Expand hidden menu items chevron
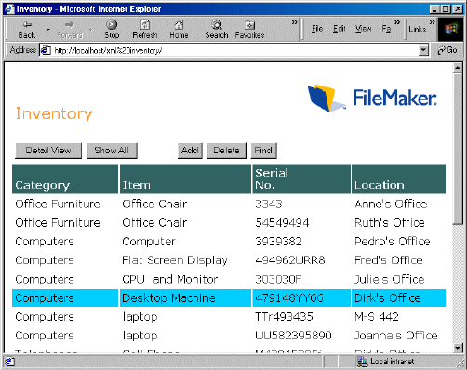Viewport: 467px width, 370px height. (x=397, y=22)
